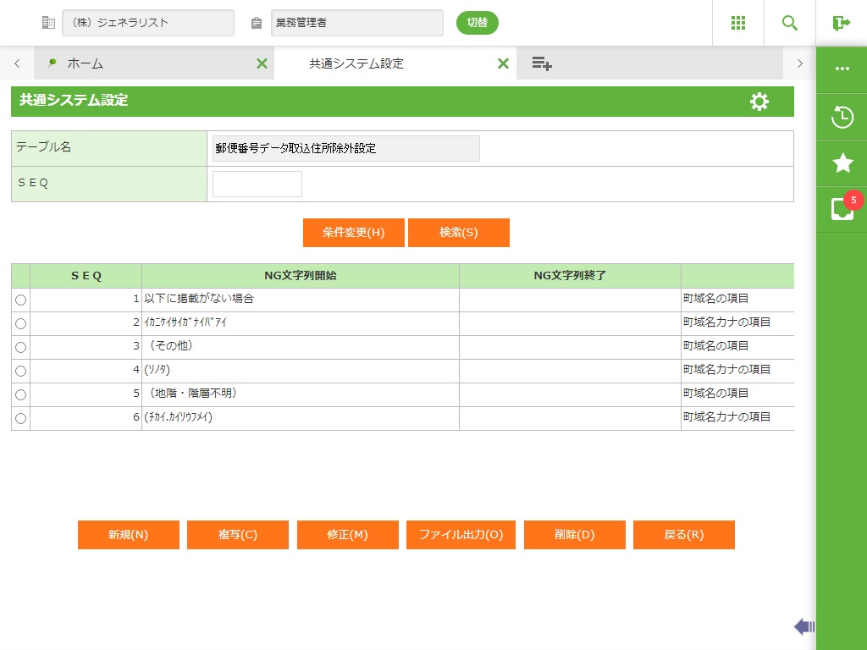Click the three dots sidebar menu icon
Viewport: 867px width, 650px height.
(842, 69)
